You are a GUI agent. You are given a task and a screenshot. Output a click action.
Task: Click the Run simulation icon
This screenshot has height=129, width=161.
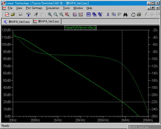(36, 14)
